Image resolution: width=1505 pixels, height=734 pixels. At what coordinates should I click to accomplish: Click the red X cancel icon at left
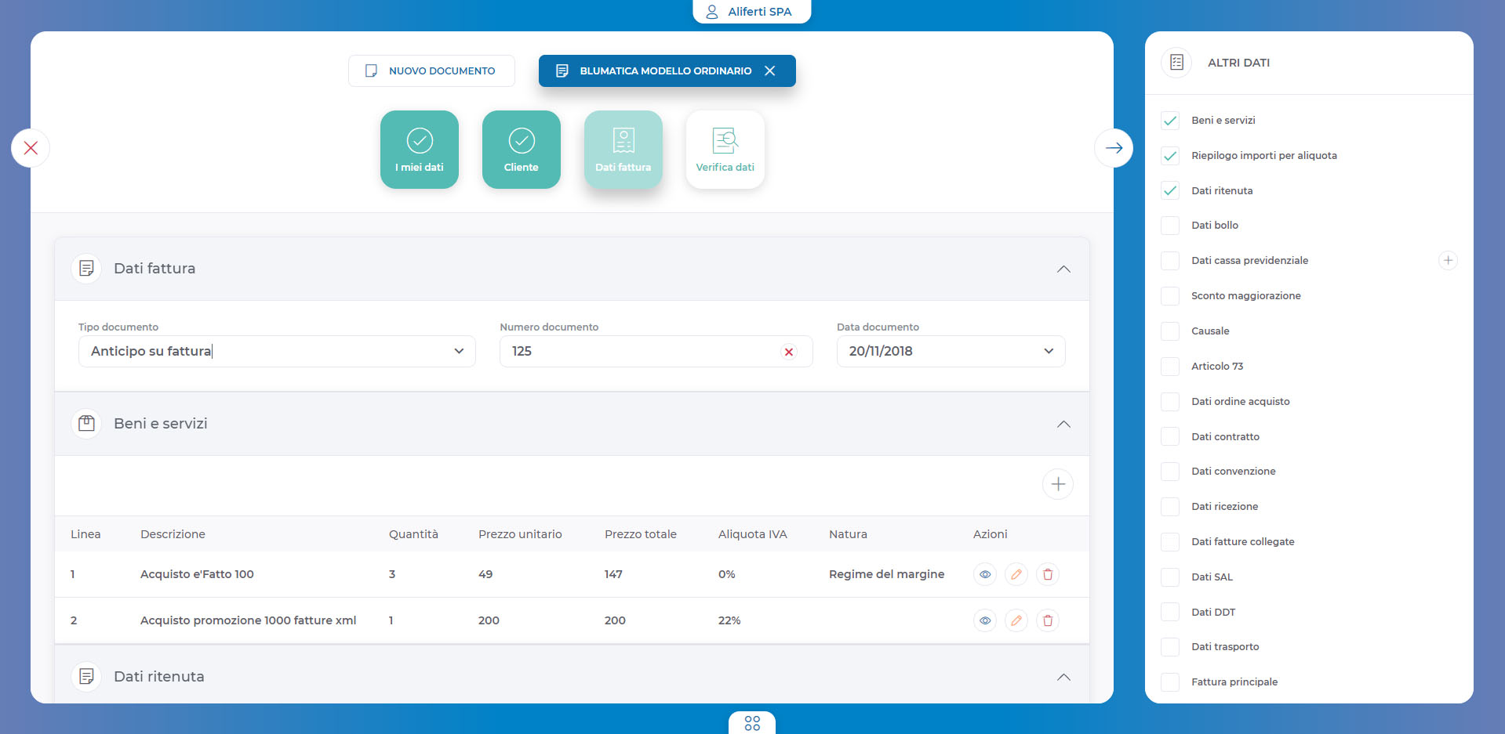[x=31, y=148]
